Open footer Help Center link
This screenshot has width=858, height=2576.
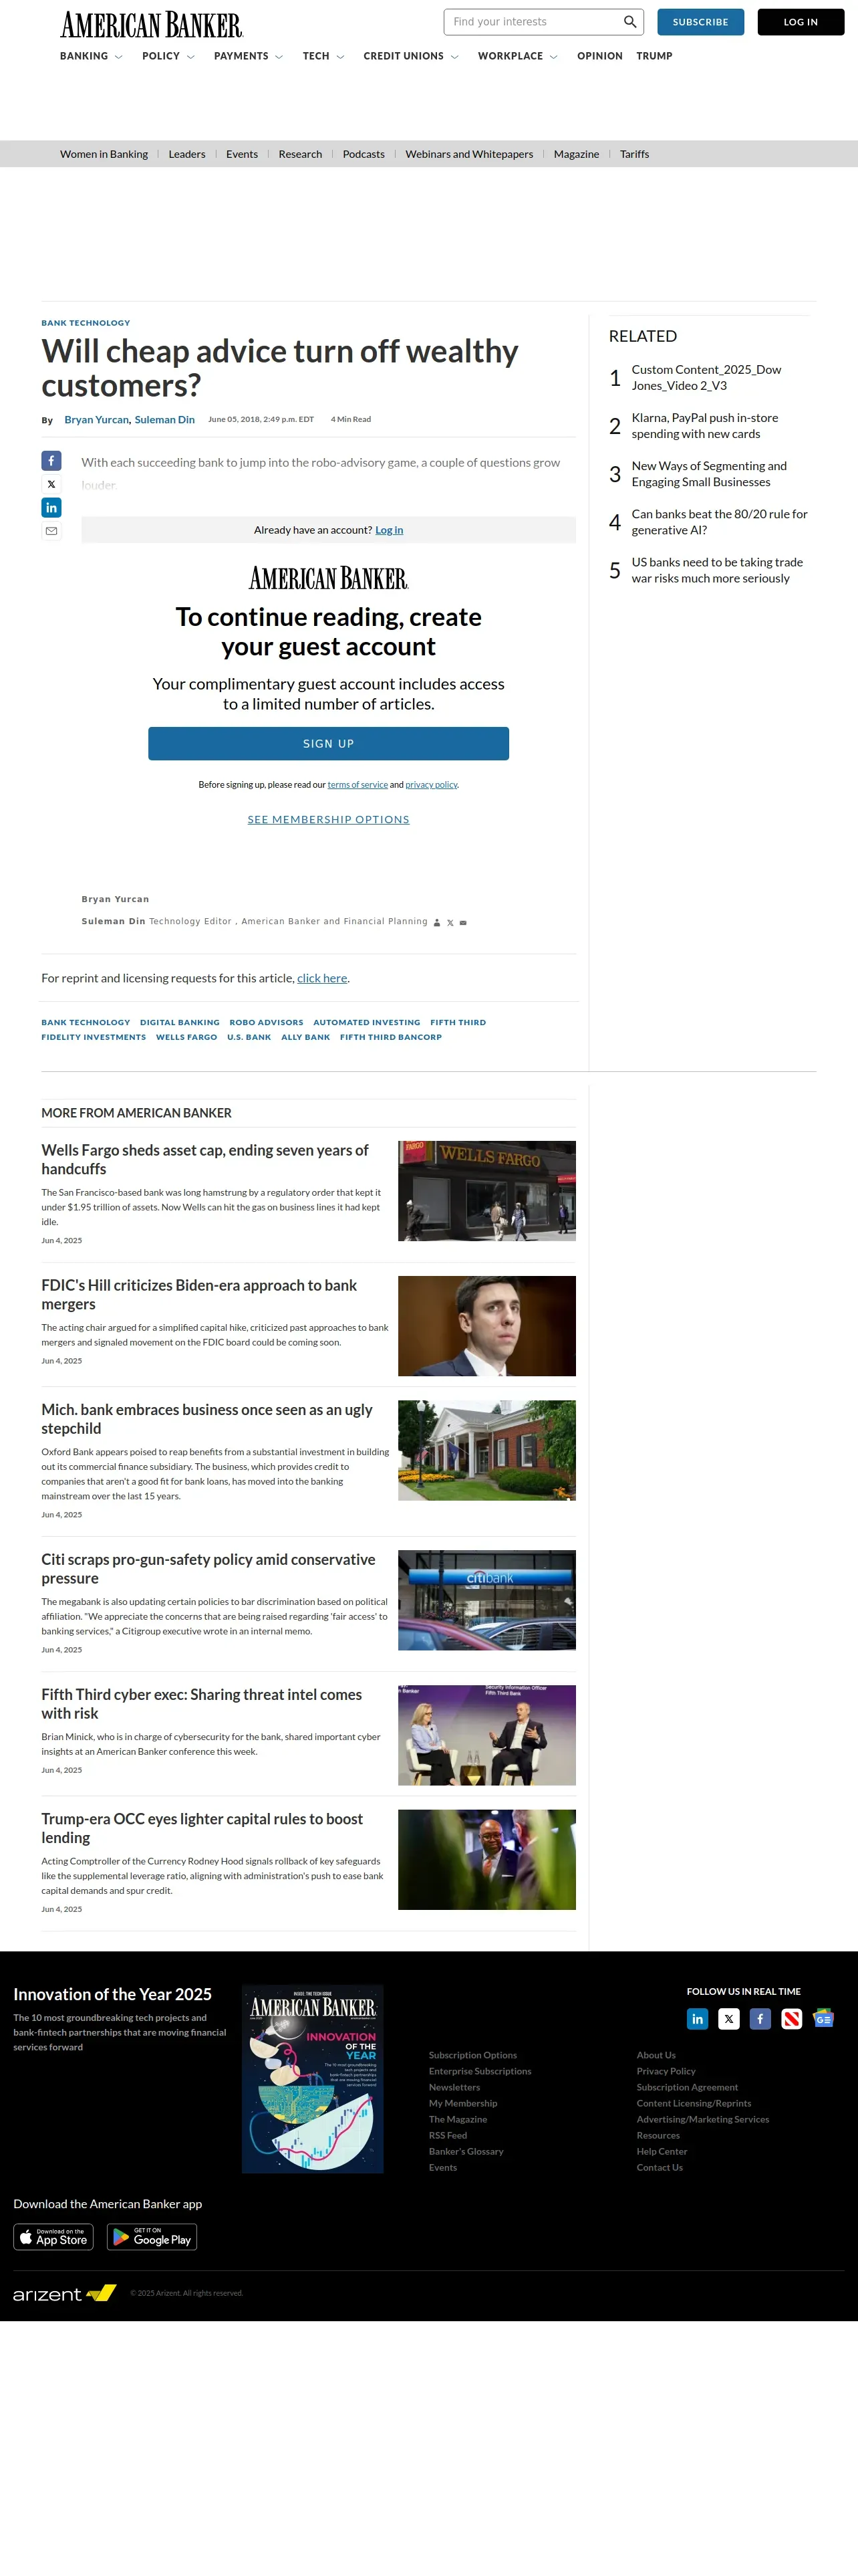click(662, 2151)
